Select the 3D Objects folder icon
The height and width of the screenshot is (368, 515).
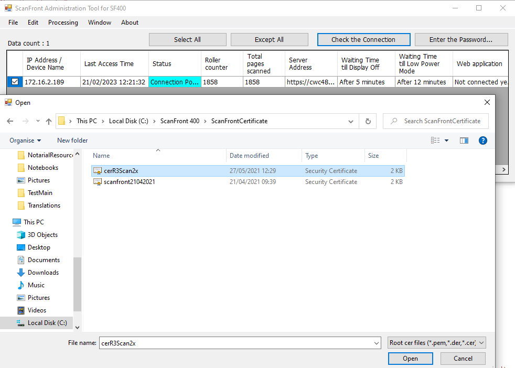(21, 235)
